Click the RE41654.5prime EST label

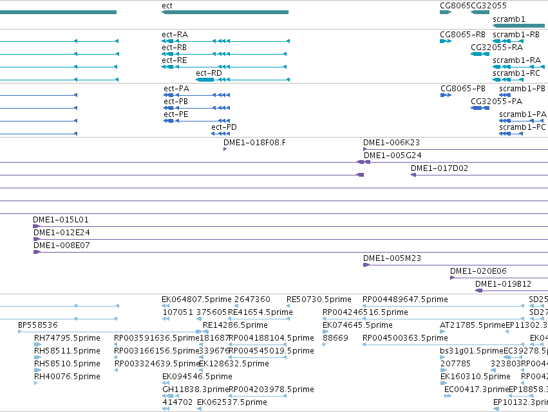coord(260,312)
